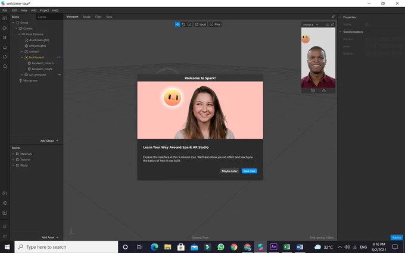Open the Help menu
The image size is (405, 253).
[55, 10]
